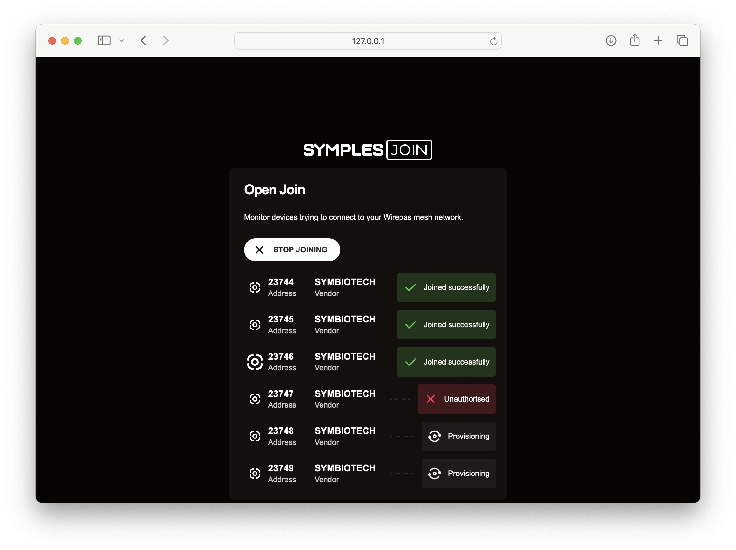
Task: Open a new browser tab
Action: coord(658,40)
